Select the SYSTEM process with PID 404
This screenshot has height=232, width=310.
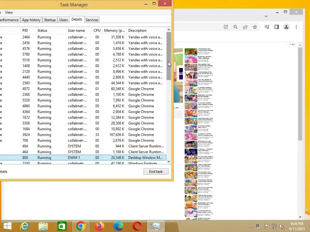point(83,146)
